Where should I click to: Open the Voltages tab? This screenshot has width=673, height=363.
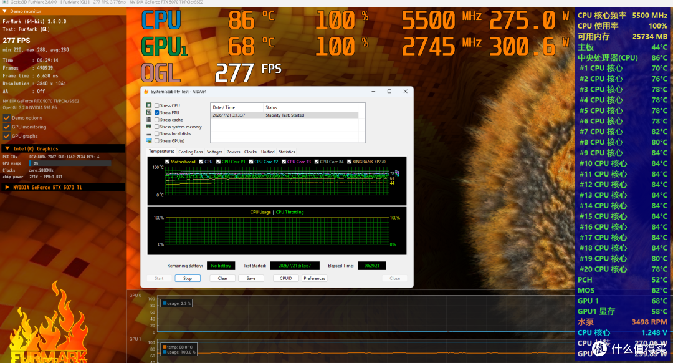point(214,152)
